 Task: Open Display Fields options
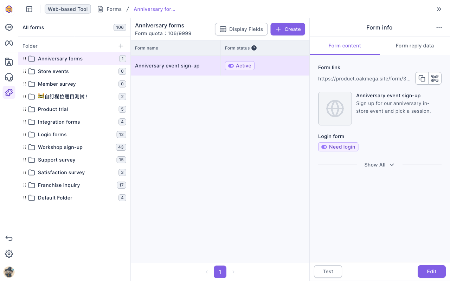241,29
